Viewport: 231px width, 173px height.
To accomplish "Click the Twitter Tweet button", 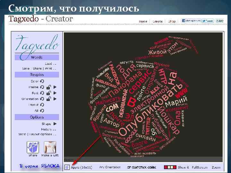I will [208, 21].
